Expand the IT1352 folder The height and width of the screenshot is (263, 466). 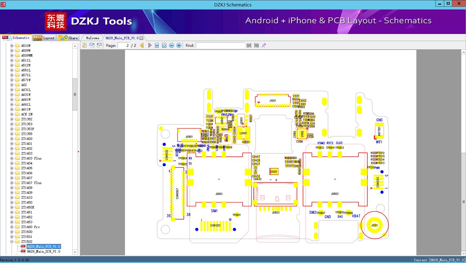click(12, 119)
